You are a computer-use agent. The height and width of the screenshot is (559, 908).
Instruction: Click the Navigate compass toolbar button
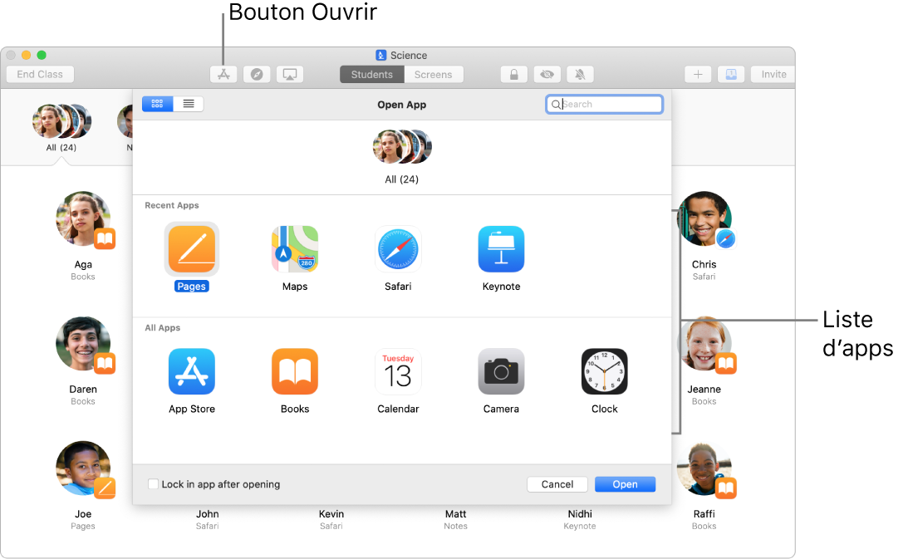tap(257, 74)
